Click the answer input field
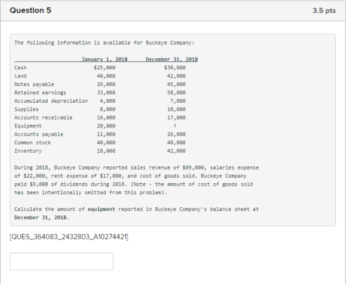 point(61,261)
